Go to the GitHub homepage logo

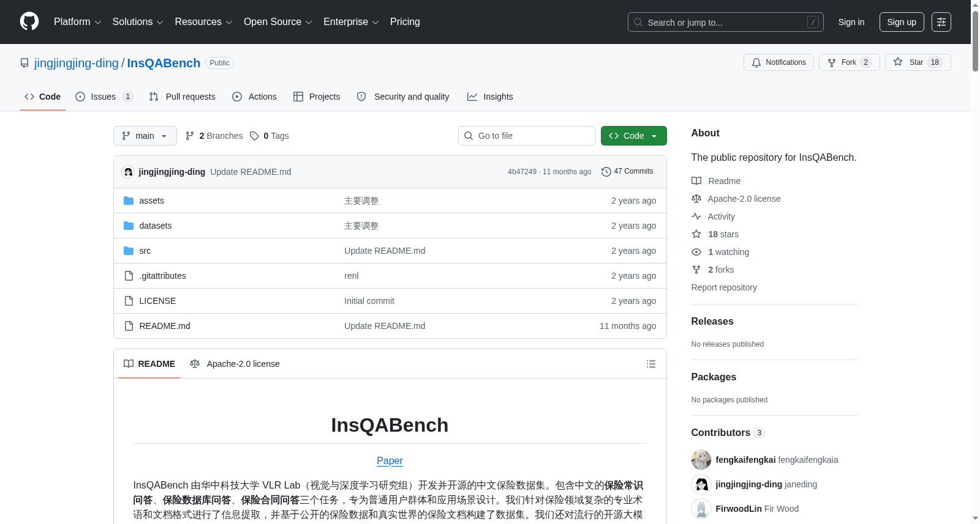29,21
